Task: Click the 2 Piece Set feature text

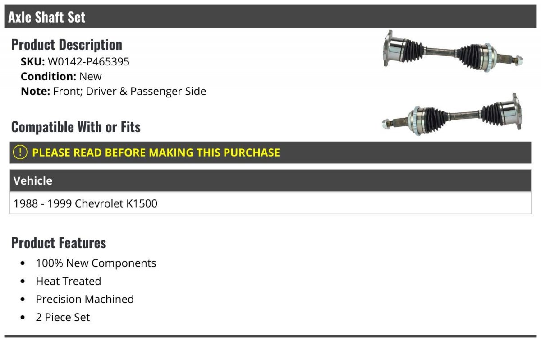Action: pyautogui.click(x=63, y=318)
